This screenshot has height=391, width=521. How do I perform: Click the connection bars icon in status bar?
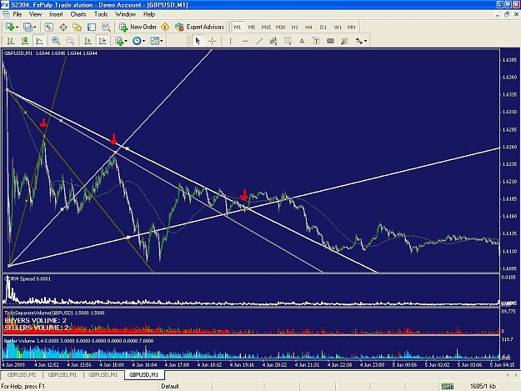click(x=448, y=386)
